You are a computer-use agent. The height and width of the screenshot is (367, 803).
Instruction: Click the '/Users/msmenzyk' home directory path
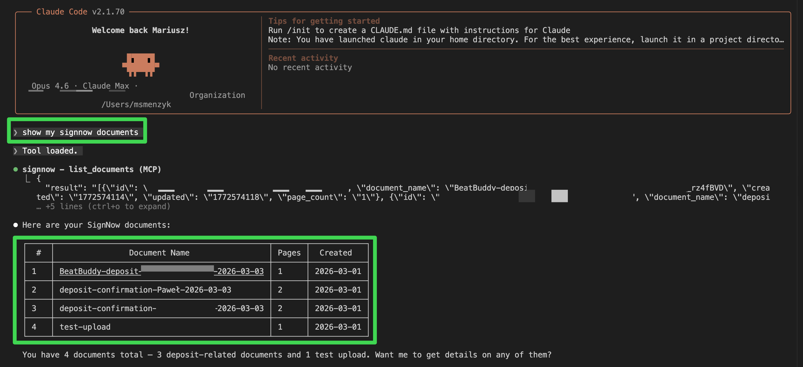tap(137, 104)
